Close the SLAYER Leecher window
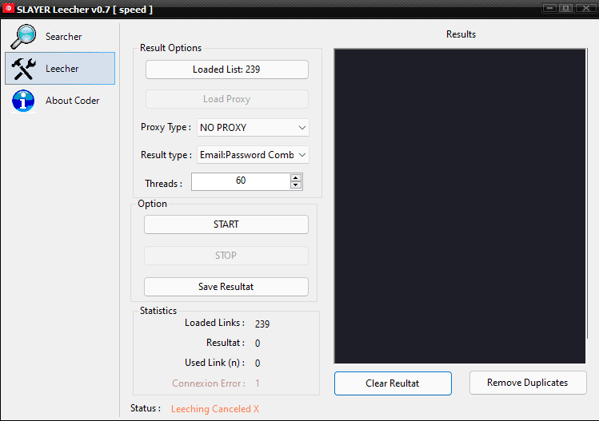599x421 pixels. coord(585,8)
